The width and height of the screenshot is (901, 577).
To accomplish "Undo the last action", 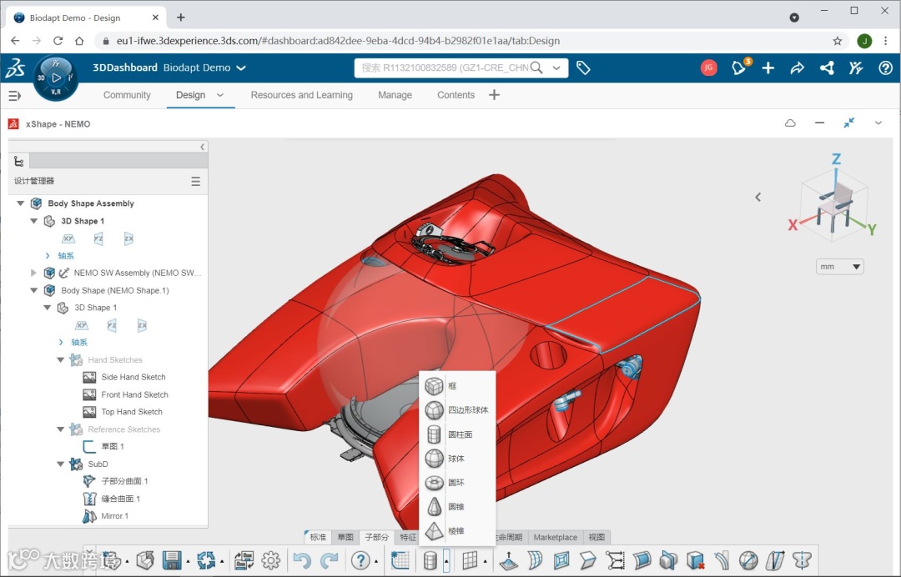I will (302, 559).
